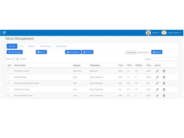
Task: Click the TM801 branch logo avatar
Action: coord(148,33)
